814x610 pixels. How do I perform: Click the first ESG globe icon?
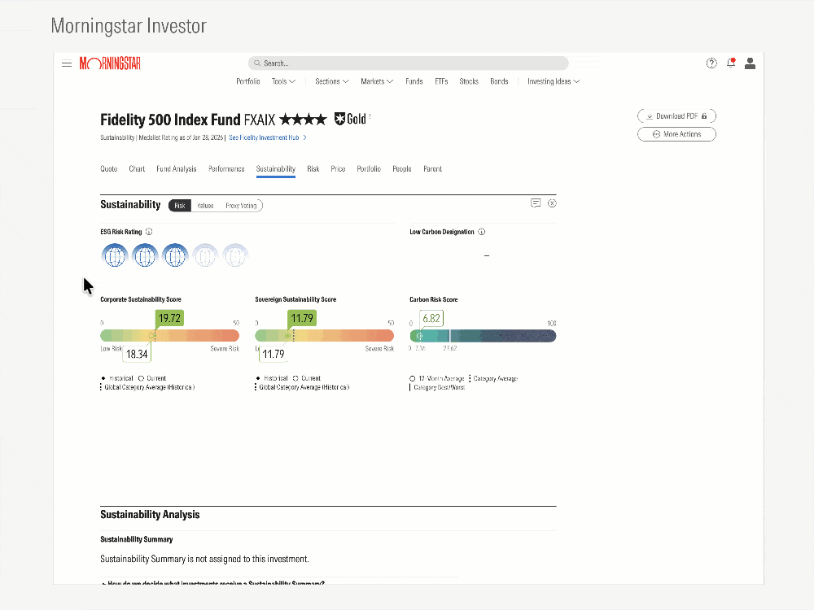tap(115, 255)
